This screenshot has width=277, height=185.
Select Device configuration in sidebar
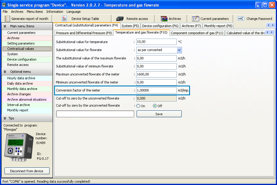point(27,59)
